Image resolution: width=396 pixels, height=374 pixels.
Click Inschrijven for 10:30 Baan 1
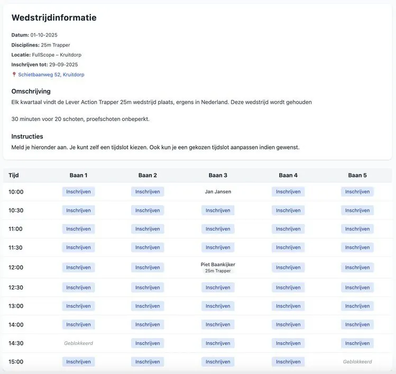coord(79,210)
